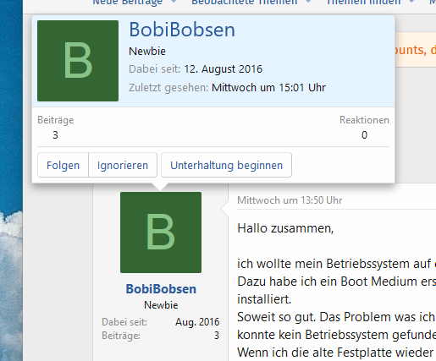Open the Beobachtete Themen menu item
436x361 pixels.
(x=245, y=3)
